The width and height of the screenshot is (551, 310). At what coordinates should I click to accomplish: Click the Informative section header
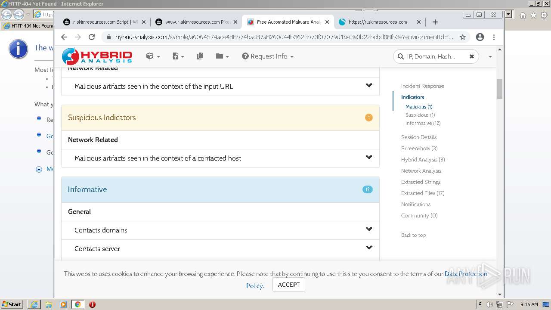(x=220, y=189)
